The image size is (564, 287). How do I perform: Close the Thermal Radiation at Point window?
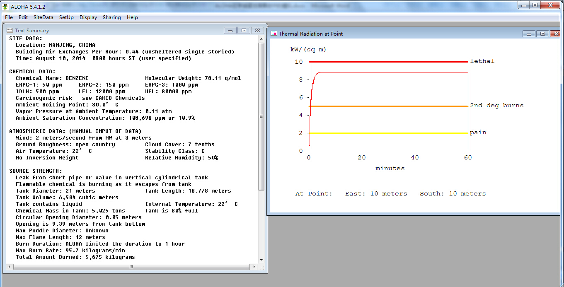coord(556,34)
